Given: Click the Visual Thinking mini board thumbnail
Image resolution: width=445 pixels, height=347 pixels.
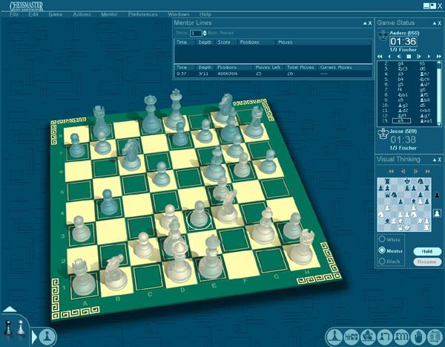Looking at the screenshot, I should [x=404, y=204].
